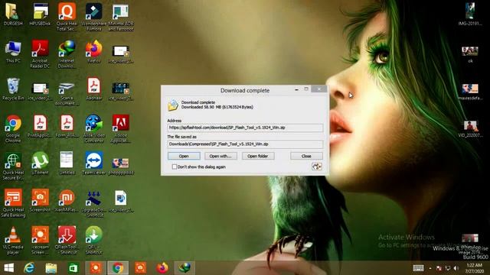Click inside the Address URL field
The width and height of the screenshot is (490, 275).
tap(245, 128)
